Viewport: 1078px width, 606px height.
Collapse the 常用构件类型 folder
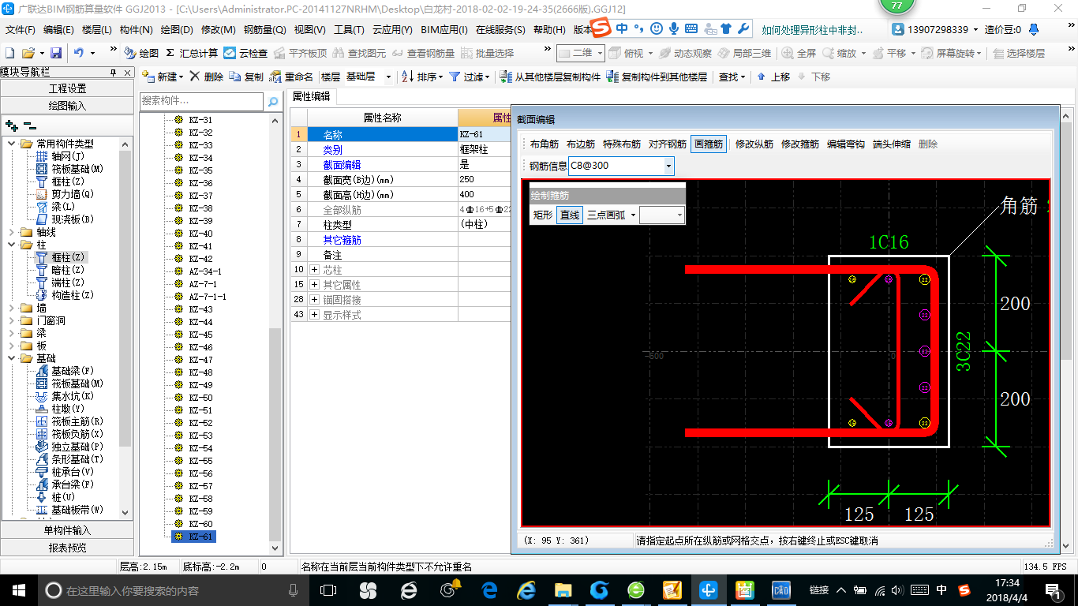pyautogui.click(x=11, y=144)
